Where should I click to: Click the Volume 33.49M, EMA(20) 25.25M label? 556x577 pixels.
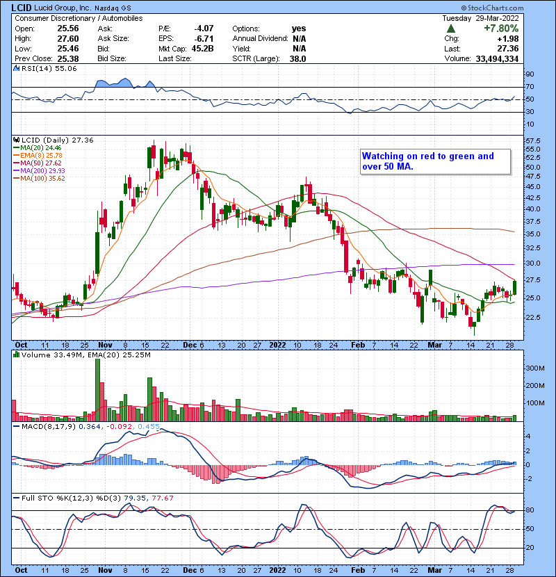(85, 355)
